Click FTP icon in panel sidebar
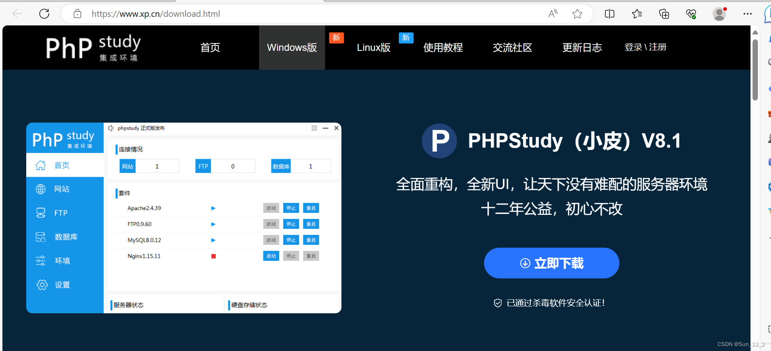Viewport: 771px width, 351px height. (41, 213)
